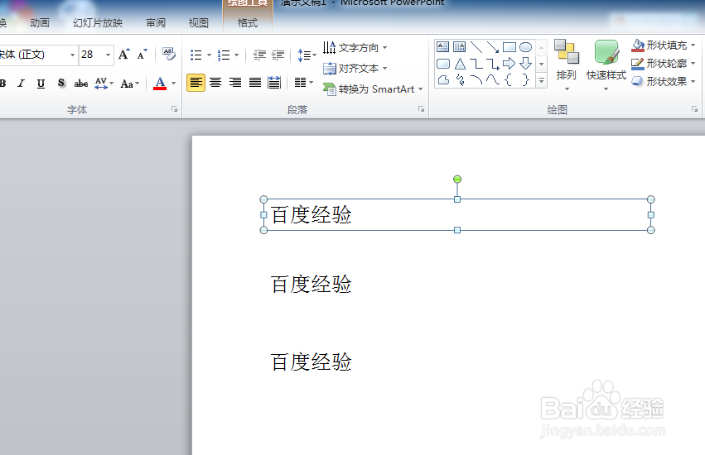Open 排列 arrange menu

tap(566, 65)
